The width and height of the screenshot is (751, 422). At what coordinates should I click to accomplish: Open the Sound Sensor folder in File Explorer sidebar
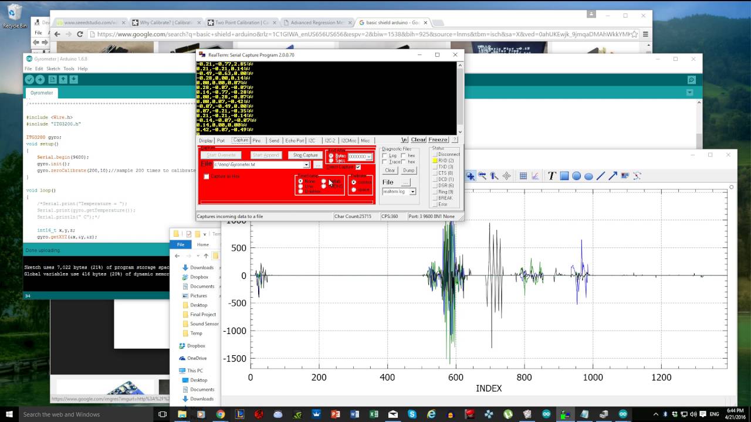click(x=201, y=324)
